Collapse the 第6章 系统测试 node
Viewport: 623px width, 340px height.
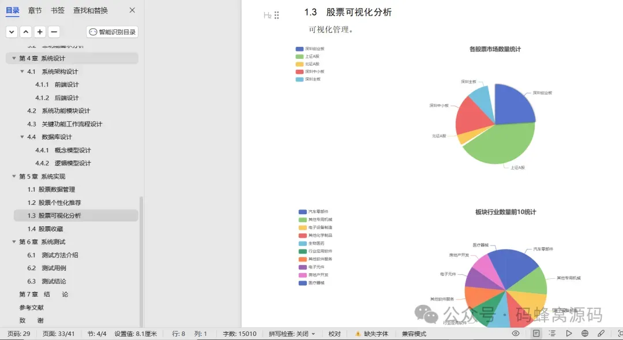pyautogui.click(x=14, y=242)
